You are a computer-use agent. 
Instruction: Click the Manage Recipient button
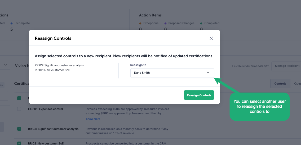click(x=287, y=66)
